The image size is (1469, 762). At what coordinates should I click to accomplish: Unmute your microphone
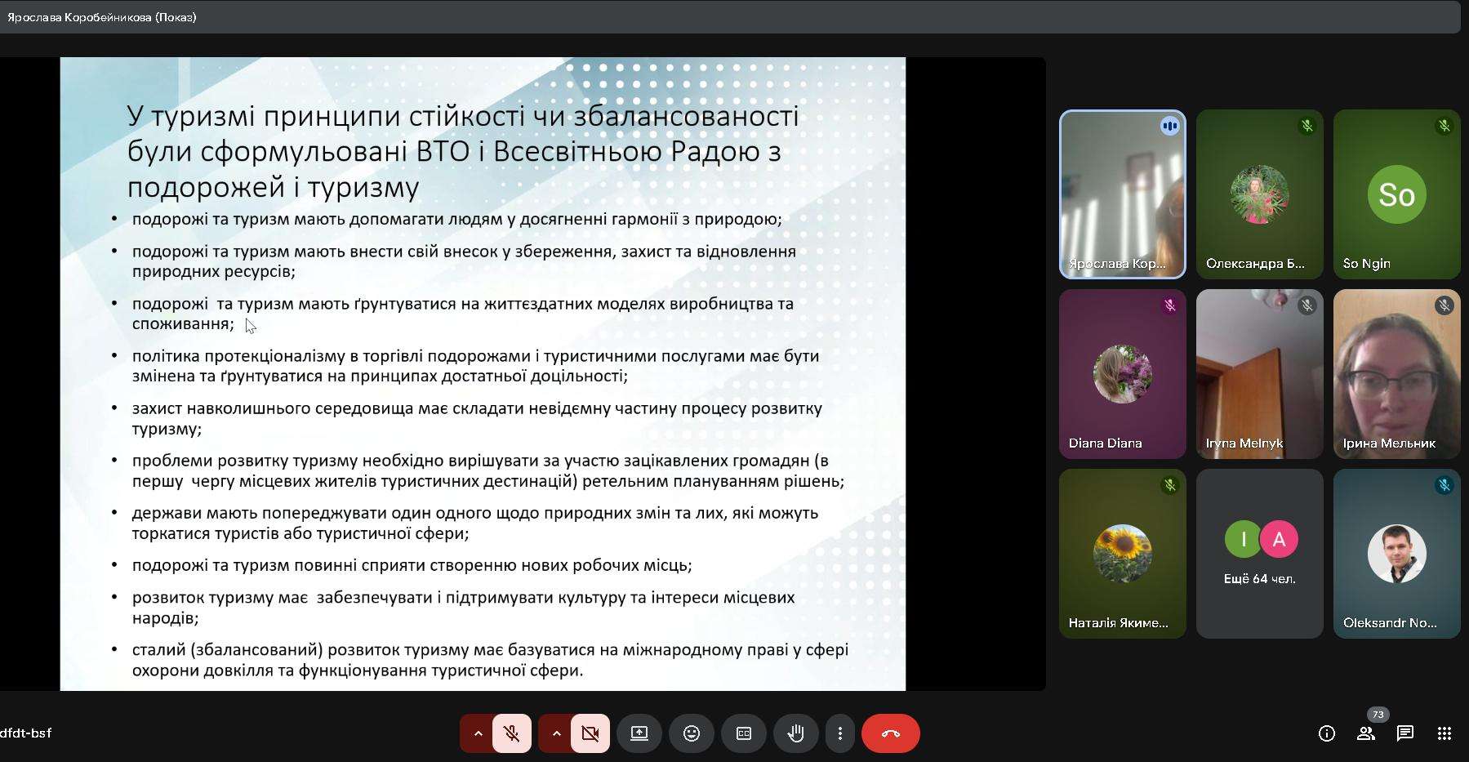[x=512, y=733]
